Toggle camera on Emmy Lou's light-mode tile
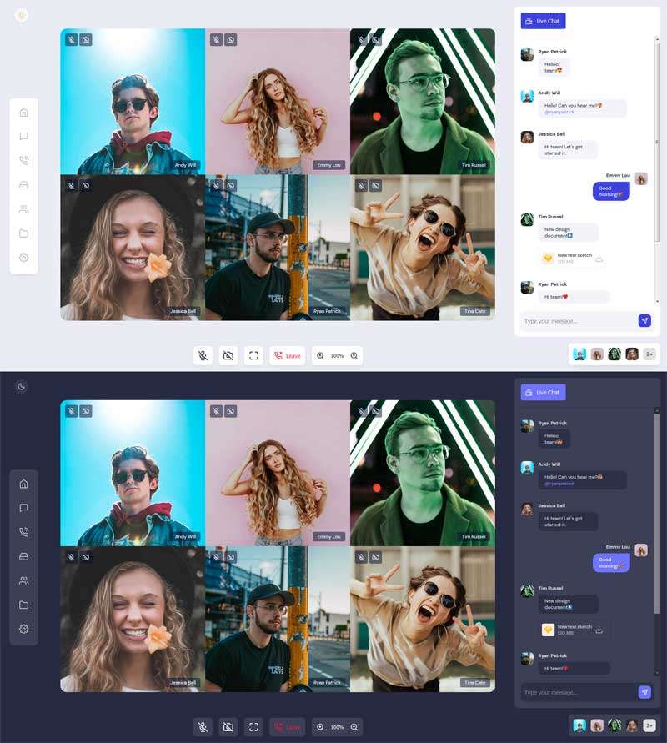 tap(231, 40)
